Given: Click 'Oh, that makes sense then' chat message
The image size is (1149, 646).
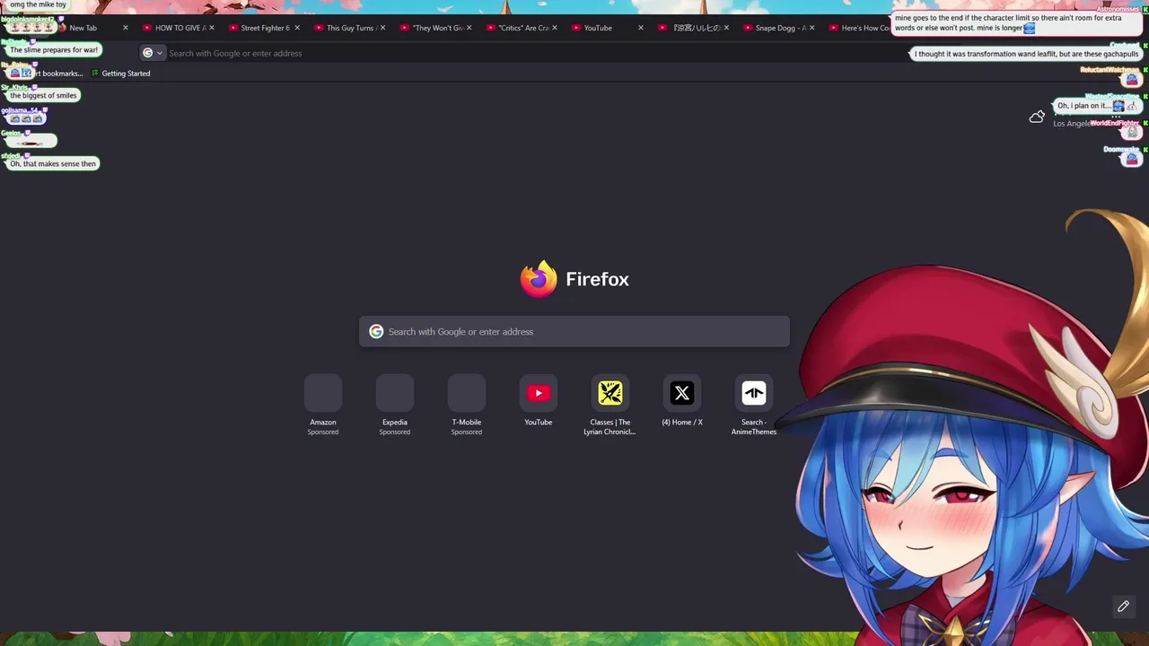Looking at the screenshot, I should click(52, 163).
